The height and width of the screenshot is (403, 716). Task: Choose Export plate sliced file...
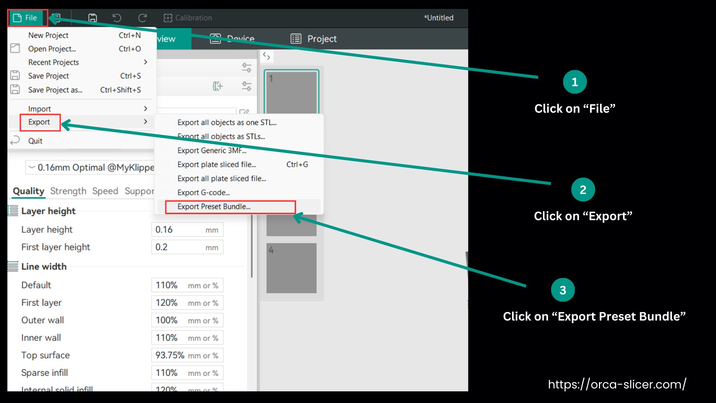point(239,165)
